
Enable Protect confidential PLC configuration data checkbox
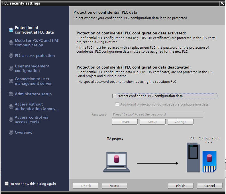tap(114, 96)
